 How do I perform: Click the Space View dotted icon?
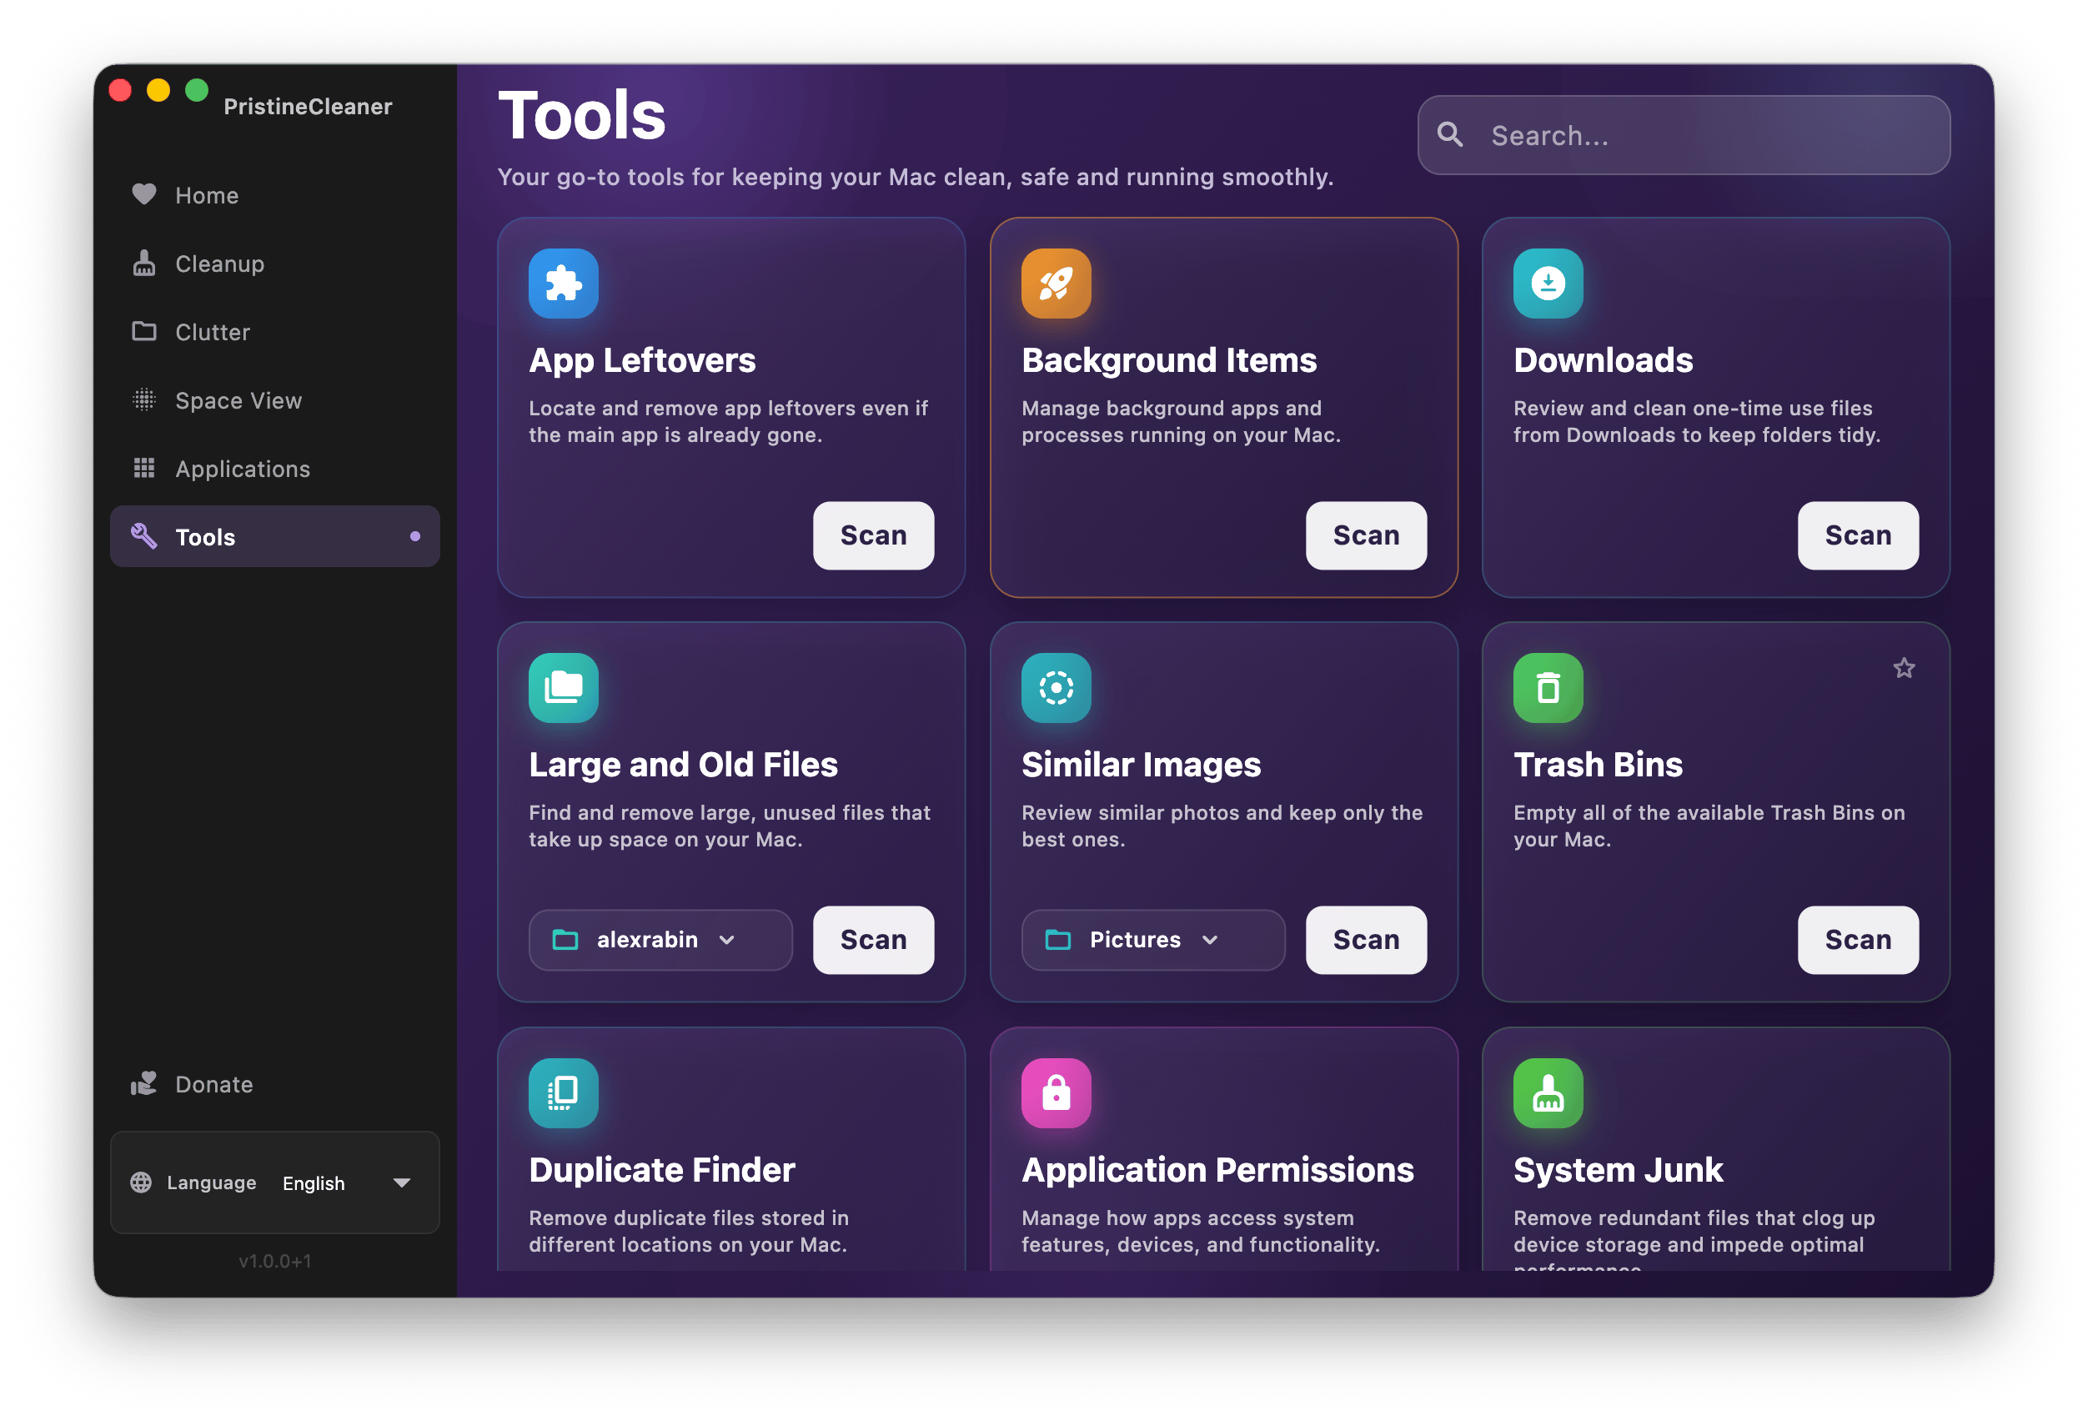143,399
